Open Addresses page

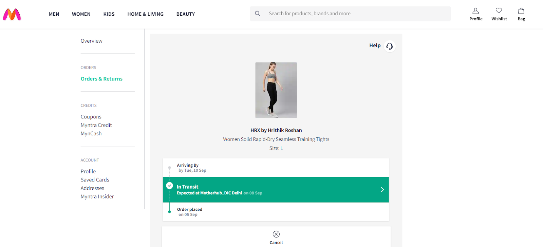[x=92, y=188]
